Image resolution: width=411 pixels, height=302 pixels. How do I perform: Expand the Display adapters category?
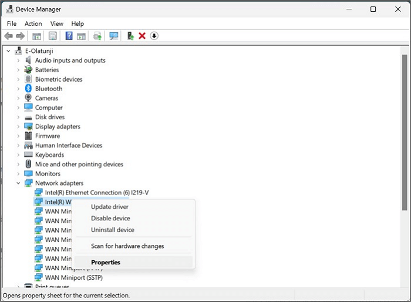coord(18,126)
